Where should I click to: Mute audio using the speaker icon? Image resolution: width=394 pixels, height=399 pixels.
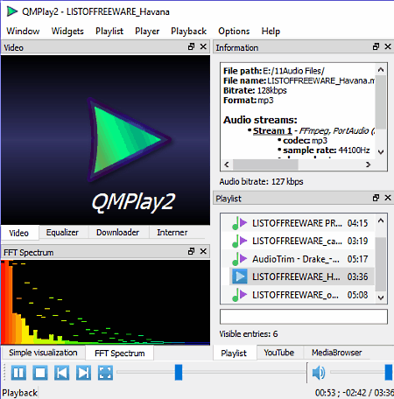coord(319,373)
